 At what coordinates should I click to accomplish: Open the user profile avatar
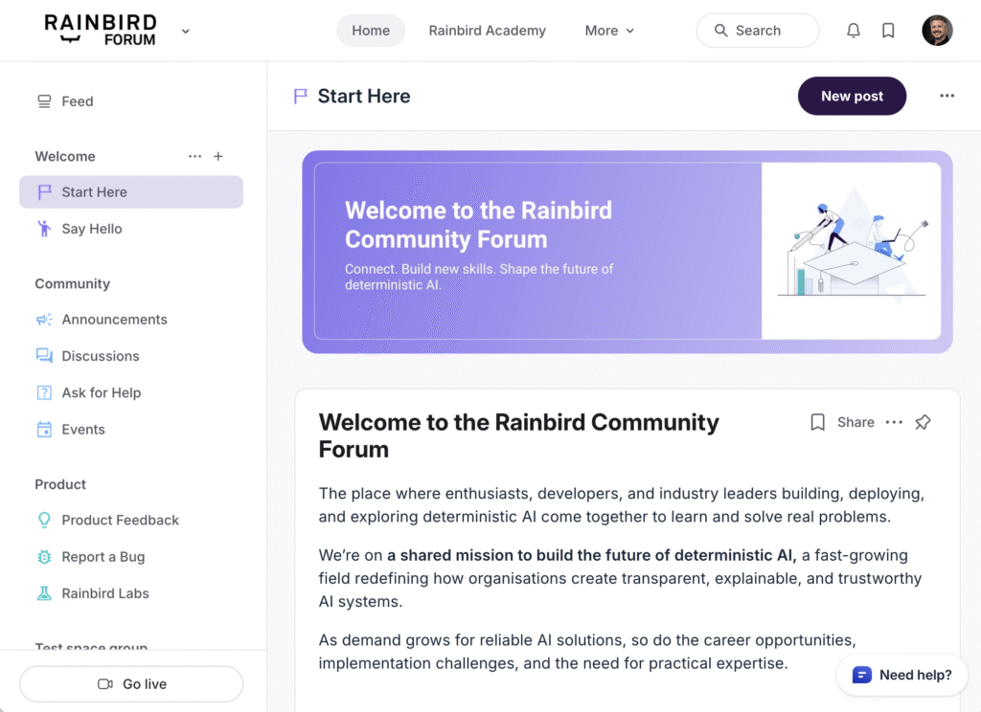[937, 30]
